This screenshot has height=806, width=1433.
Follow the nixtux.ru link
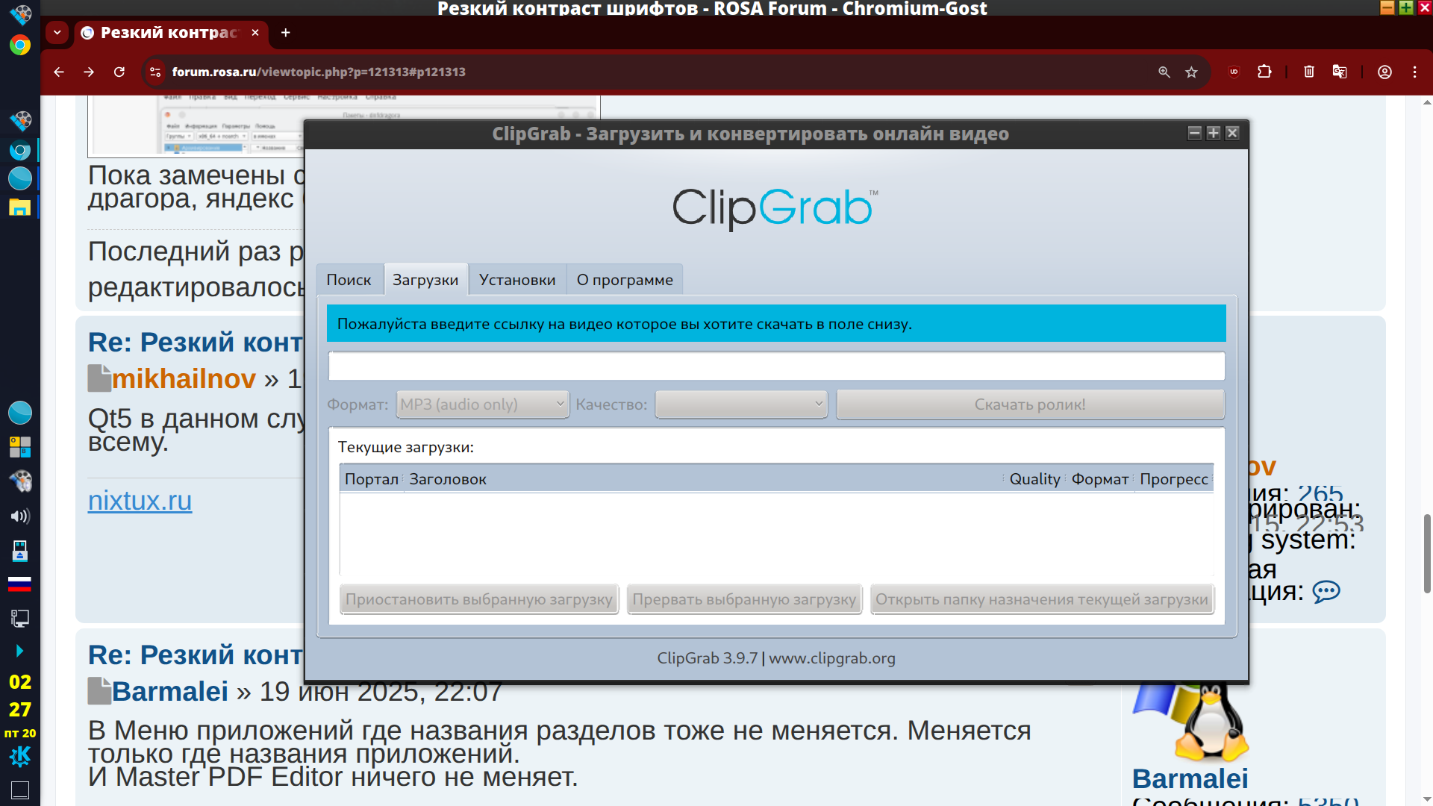tap(140, 500)
